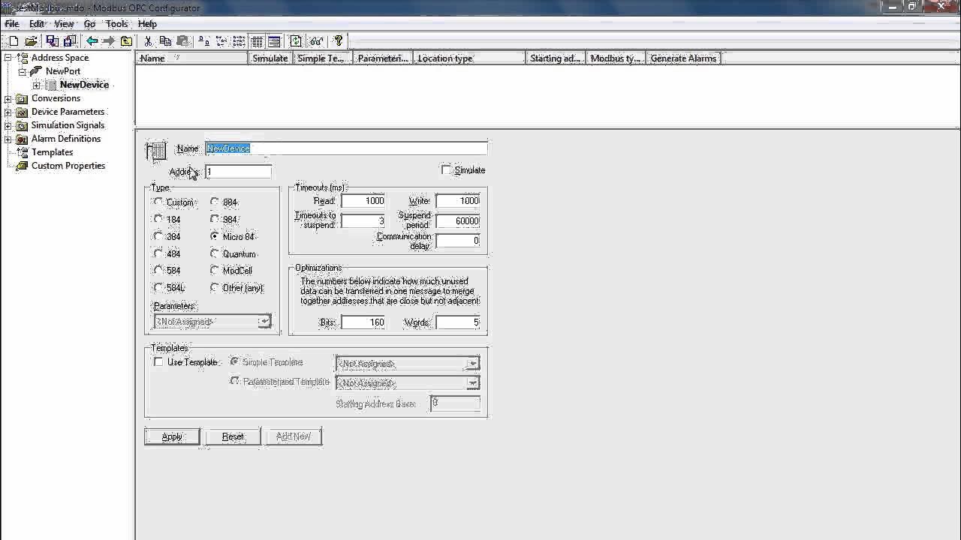The width and height of the screenshot is (961, 540).
Task: Click the Address input field
Action: [238, 172]
